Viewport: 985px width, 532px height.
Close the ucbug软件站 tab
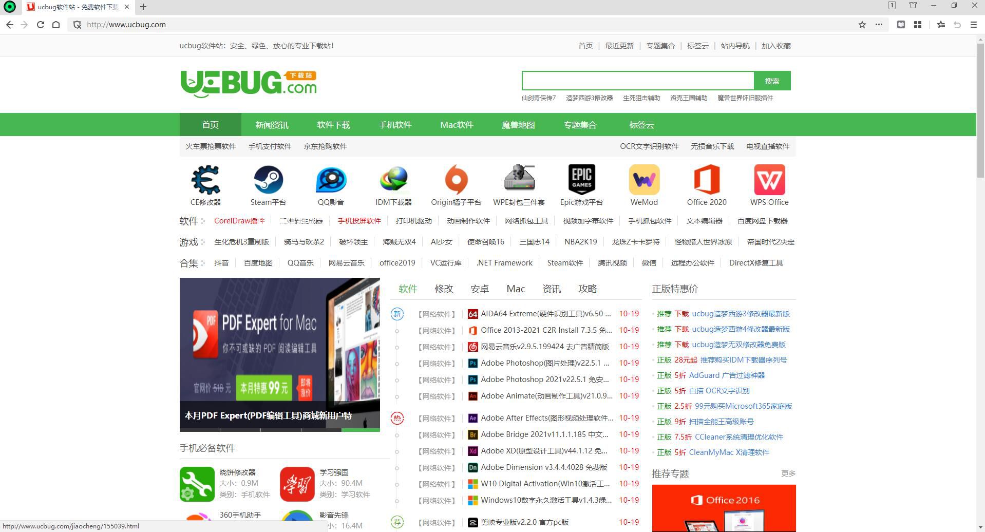point(127,7)
